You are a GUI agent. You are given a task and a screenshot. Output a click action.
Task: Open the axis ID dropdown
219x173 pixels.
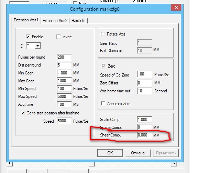coord(38,45)
